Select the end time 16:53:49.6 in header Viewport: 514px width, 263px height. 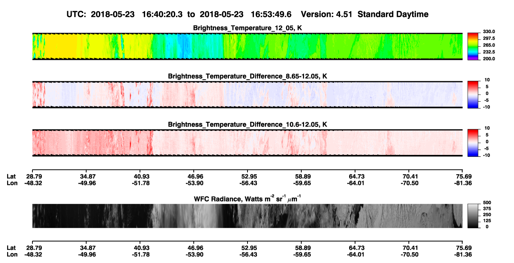click(271, 14)
